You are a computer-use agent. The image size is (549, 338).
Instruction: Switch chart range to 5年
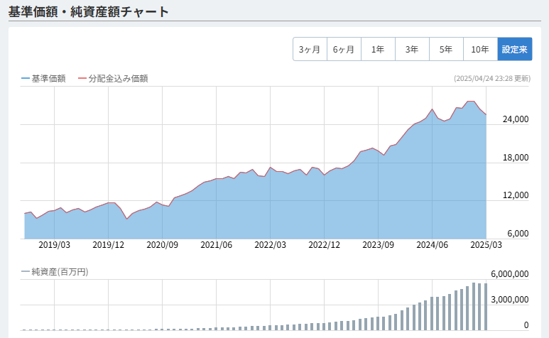tap(446, 49)
